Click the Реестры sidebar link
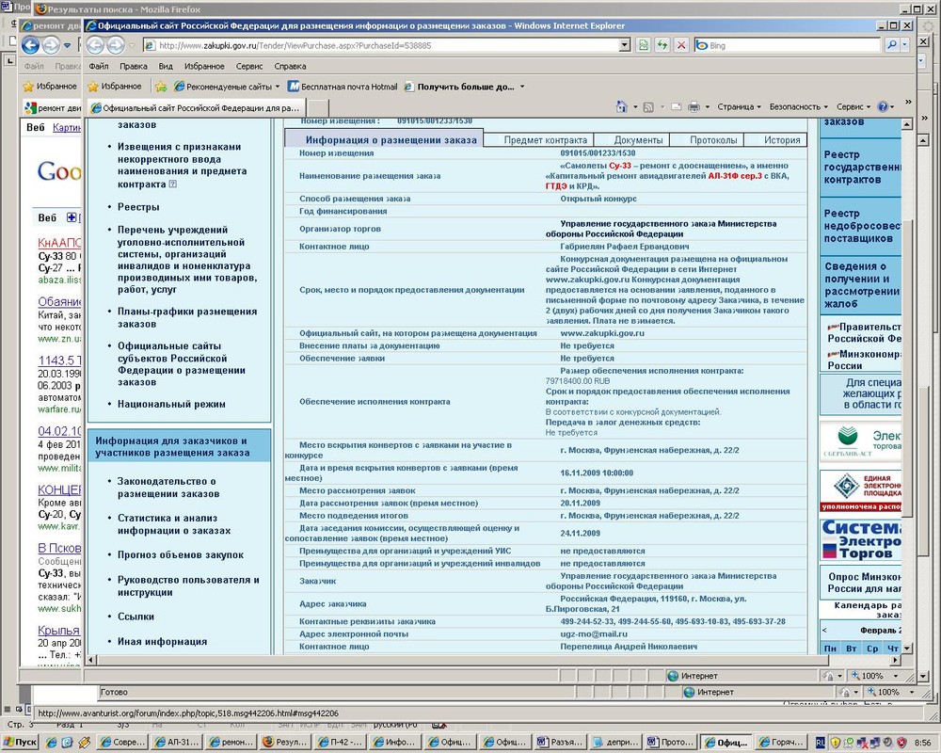941x753 pixels. coord(138,207)
